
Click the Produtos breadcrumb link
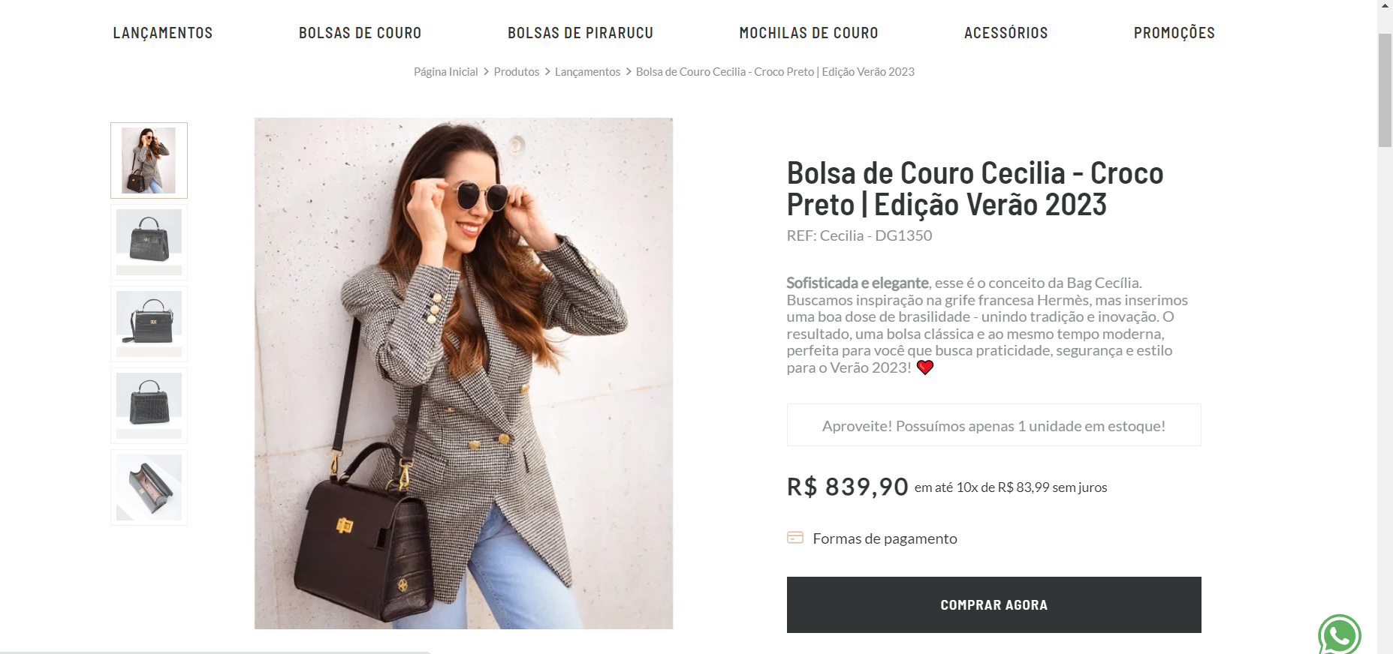pyautogui.click(x=516, y=72)
